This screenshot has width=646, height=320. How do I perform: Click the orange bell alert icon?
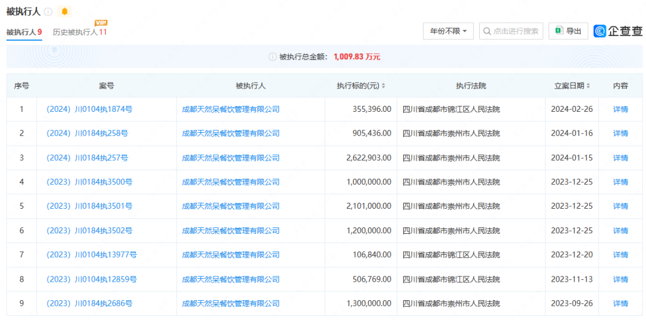tap(64, 11)
